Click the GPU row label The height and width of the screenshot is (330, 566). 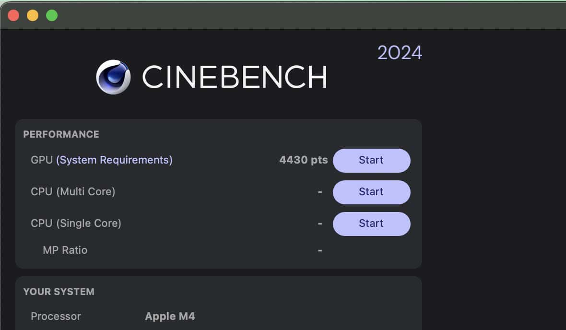41,160
